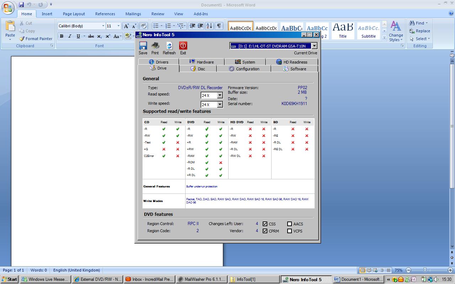
Task: Click the volume speaker icon in system tray
Action: tap(436, 279)
